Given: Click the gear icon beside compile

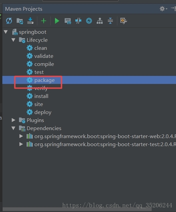Looking at the screenshot, I should tap(30, 64).
